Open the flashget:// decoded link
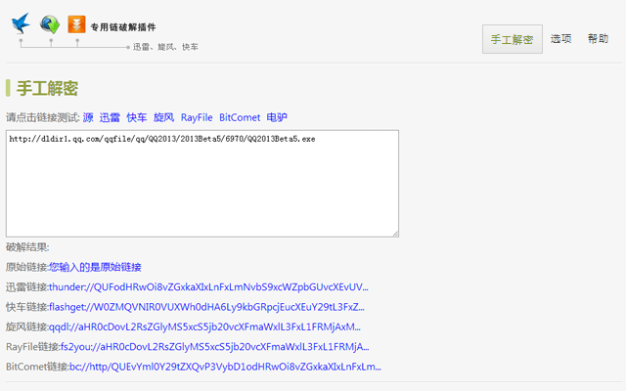This screenshot has height=391, width=626. click(x=206, y=307)
